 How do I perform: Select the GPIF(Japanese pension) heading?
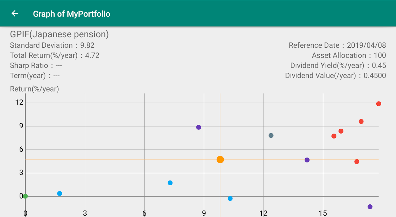coord(59,34)
